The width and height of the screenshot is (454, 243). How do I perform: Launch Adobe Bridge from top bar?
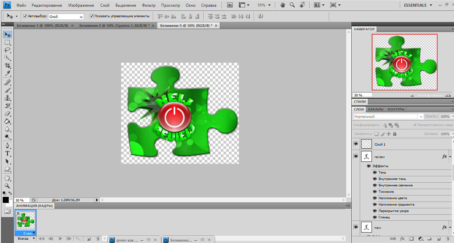point(230,5)
